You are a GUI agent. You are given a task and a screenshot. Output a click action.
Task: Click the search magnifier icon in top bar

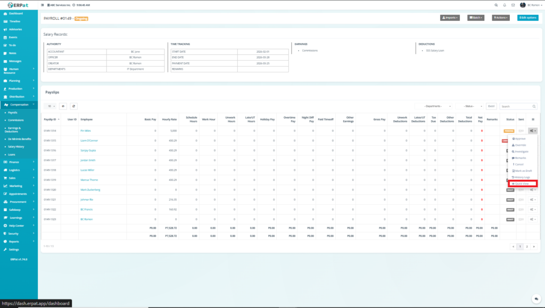[x=496, y=5]
